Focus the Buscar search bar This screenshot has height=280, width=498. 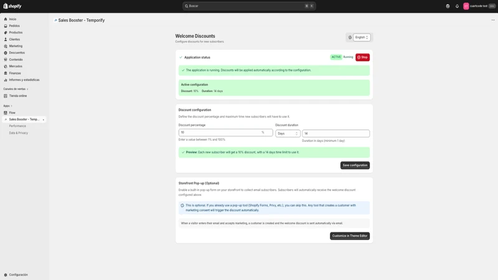249,6
